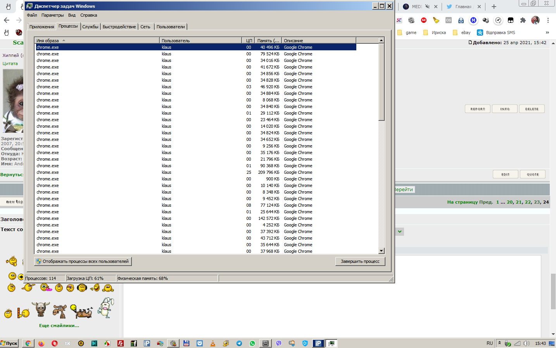Click the Завершить процесс button
Image resolution: width=556 pixels, height=348 pixels.
(360, 261)
